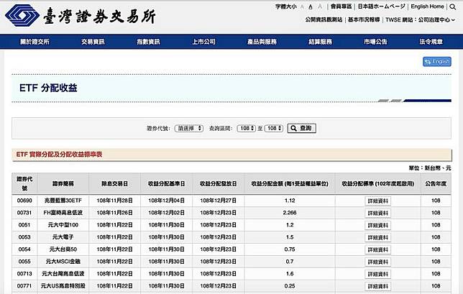Viewport: 463px width, 294px height.
Task: Open the search magnifier icon at top right
Action: (453, 6)
